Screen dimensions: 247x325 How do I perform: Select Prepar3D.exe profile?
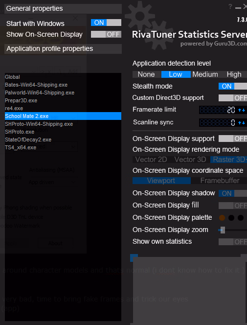tap(63, 100)
